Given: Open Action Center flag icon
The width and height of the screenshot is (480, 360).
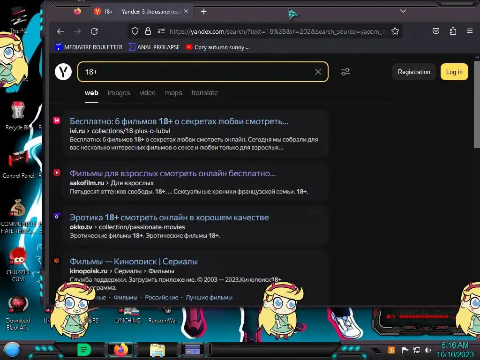Looking at the screenshot, I should [405, 350].
